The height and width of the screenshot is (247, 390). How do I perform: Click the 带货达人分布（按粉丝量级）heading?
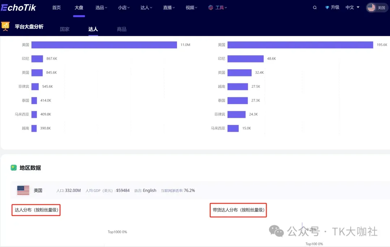pyautogui.click(x=238, y=210)
